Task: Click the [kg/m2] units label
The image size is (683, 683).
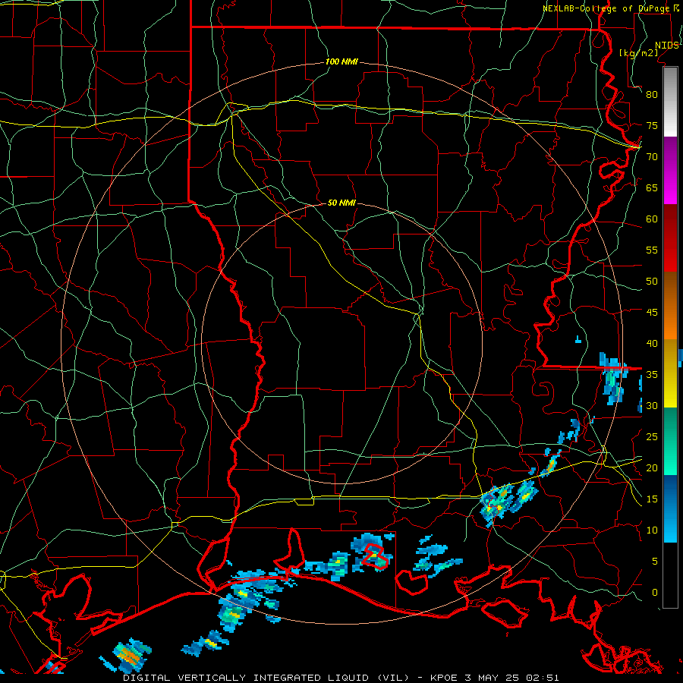Action: pyautogui.click(x=638, y=53)
